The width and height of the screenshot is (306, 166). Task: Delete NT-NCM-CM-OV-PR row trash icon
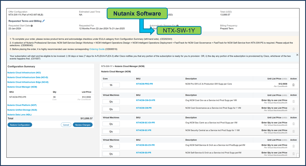(x=294, y=101)
